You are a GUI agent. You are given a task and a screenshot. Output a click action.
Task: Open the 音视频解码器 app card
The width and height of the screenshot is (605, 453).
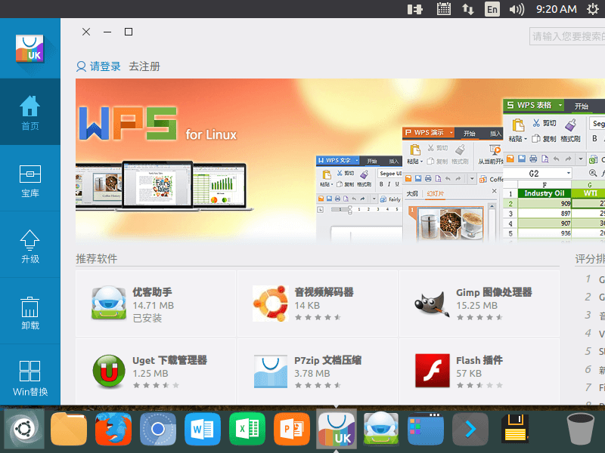[x=318, y=304]
